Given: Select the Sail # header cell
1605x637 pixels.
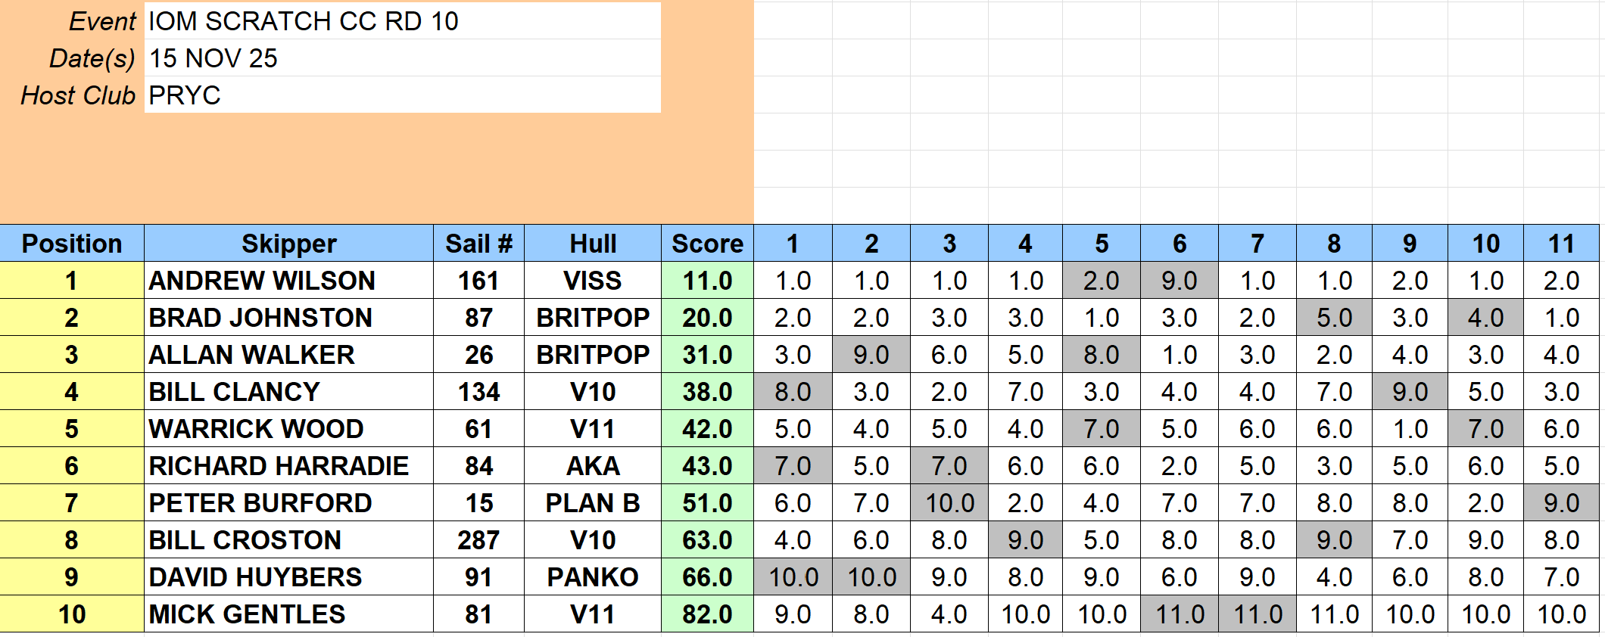Looking at the screenshot, I should point(478,244).
